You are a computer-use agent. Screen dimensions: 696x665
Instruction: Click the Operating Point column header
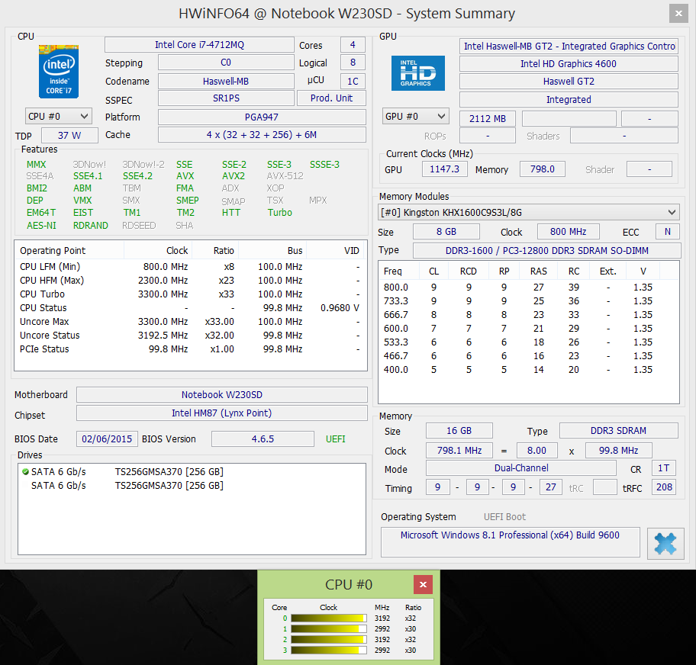point(69,251)
